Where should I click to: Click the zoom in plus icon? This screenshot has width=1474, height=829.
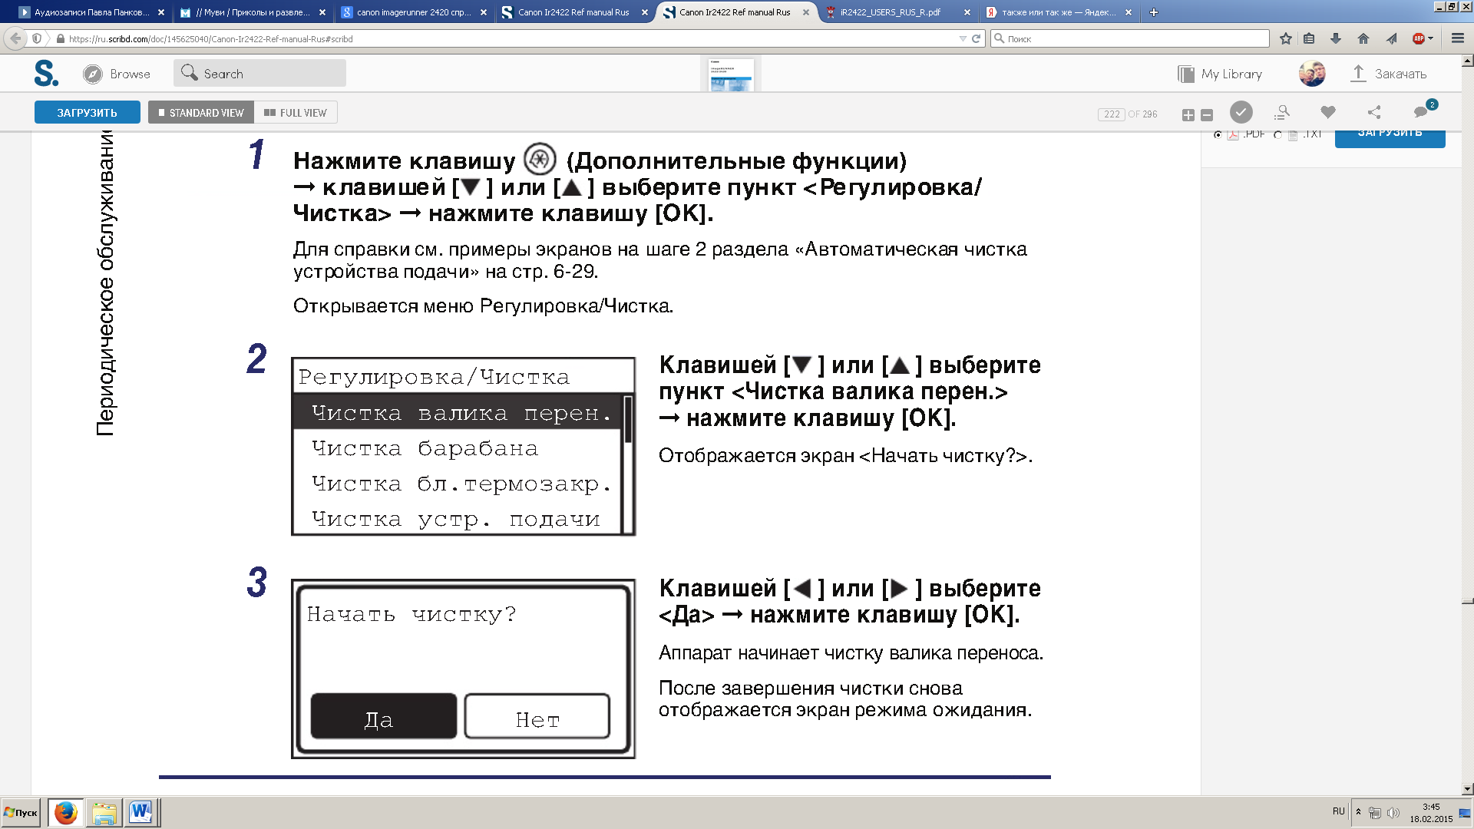[x=1188, y=115]
